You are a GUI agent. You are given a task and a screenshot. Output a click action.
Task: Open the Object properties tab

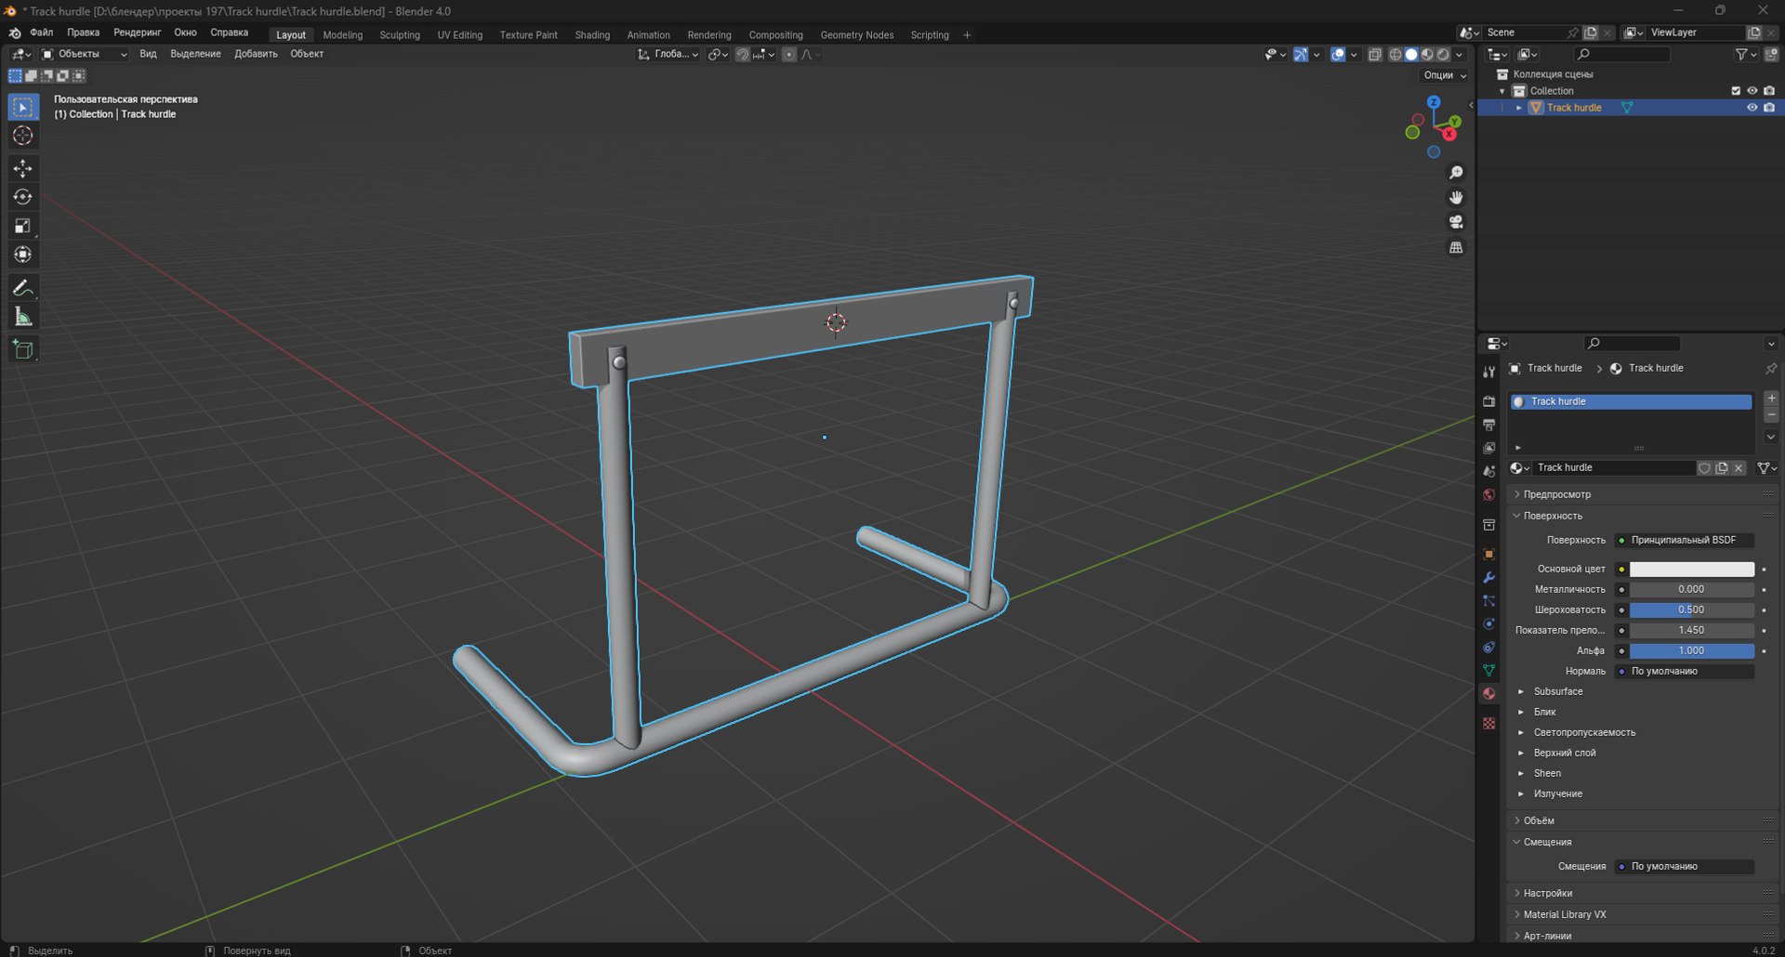1488,554
